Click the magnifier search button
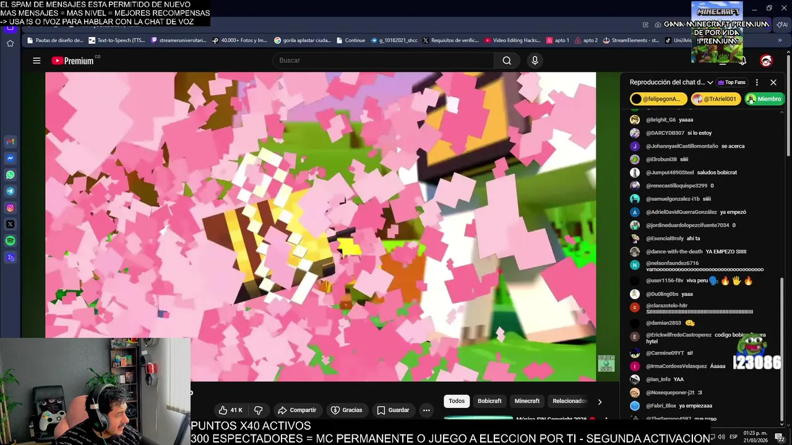Image resolution: width=792 pixels, height=445 pixels. coord(507,61)
